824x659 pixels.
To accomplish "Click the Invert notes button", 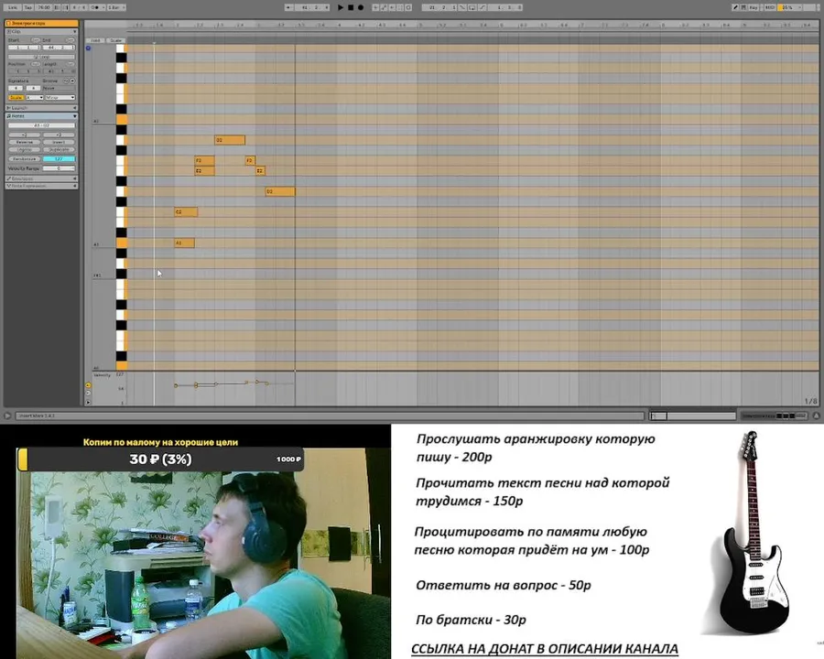I will (x=59, y=142).
